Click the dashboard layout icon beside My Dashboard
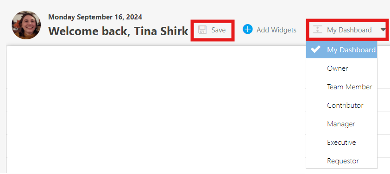The height and width of the screenshot is (174, 390). tap(317, 30)
